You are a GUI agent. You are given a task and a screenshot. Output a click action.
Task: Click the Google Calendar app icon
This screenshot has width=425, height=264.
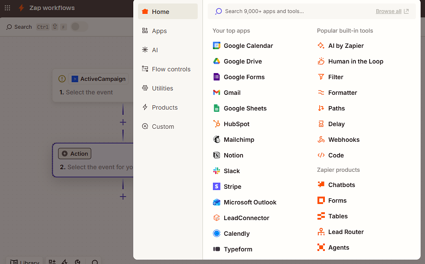click(216, 46)
